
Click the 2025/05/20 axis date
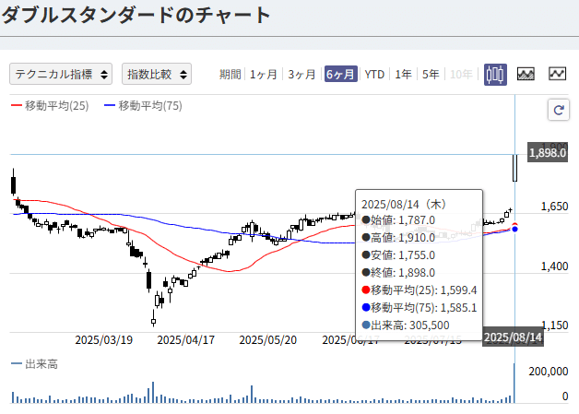pyautogui.click(x=267, y=339)
